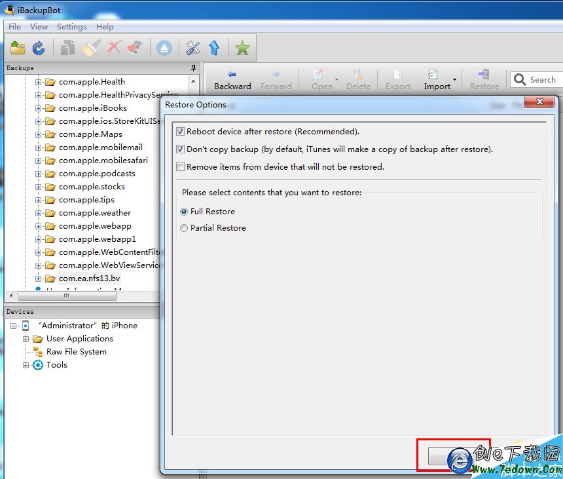
Task: Open the File menu
Action: [14, 27]
